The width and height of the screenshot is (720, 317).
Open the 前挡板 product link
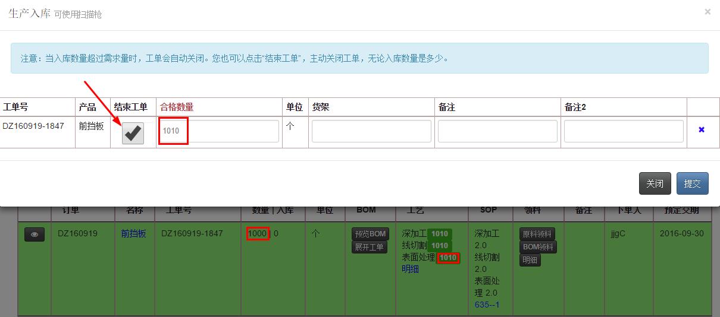(133, 234)
